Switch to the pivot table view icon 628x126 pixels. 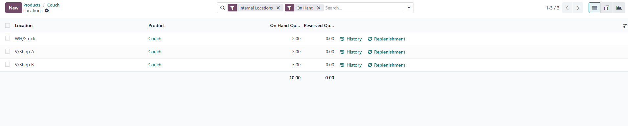[x=607, y=8]
